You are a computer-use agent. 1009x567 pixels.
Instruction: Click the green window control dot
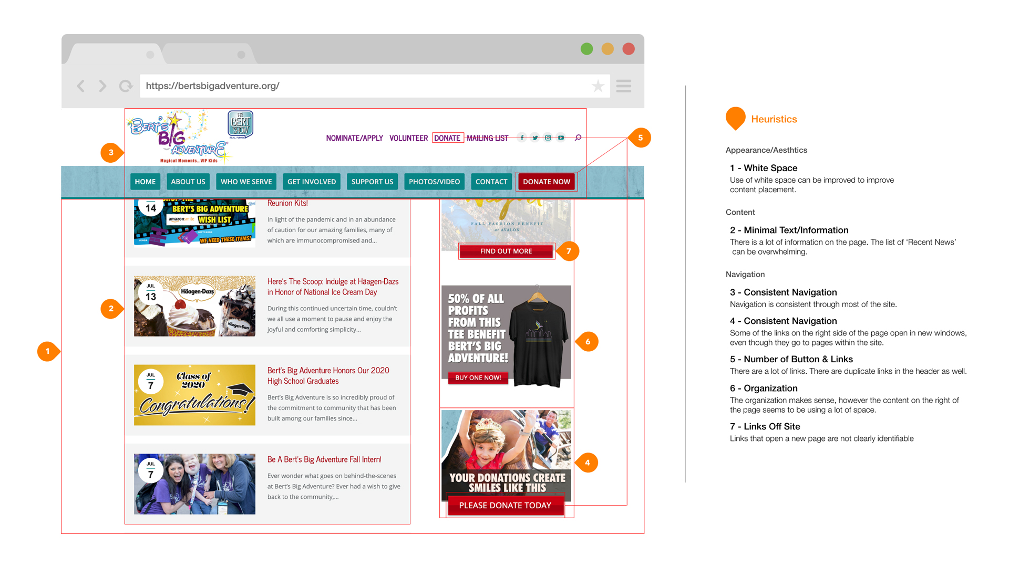click(x=587, y=49)
